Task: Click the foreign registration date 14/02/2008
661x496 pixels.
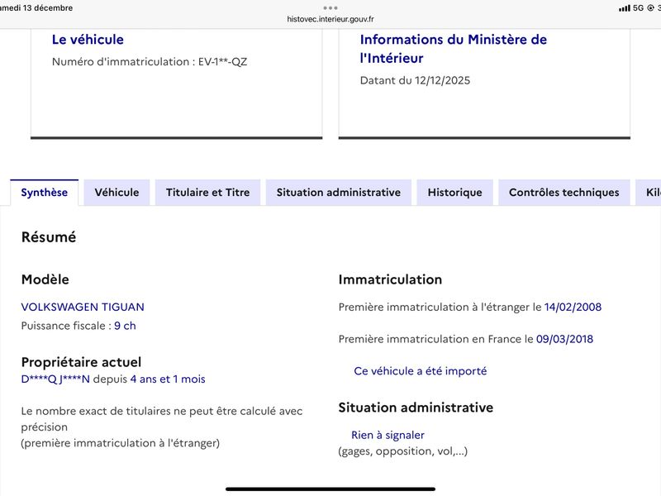Action: tap(573, 307)
